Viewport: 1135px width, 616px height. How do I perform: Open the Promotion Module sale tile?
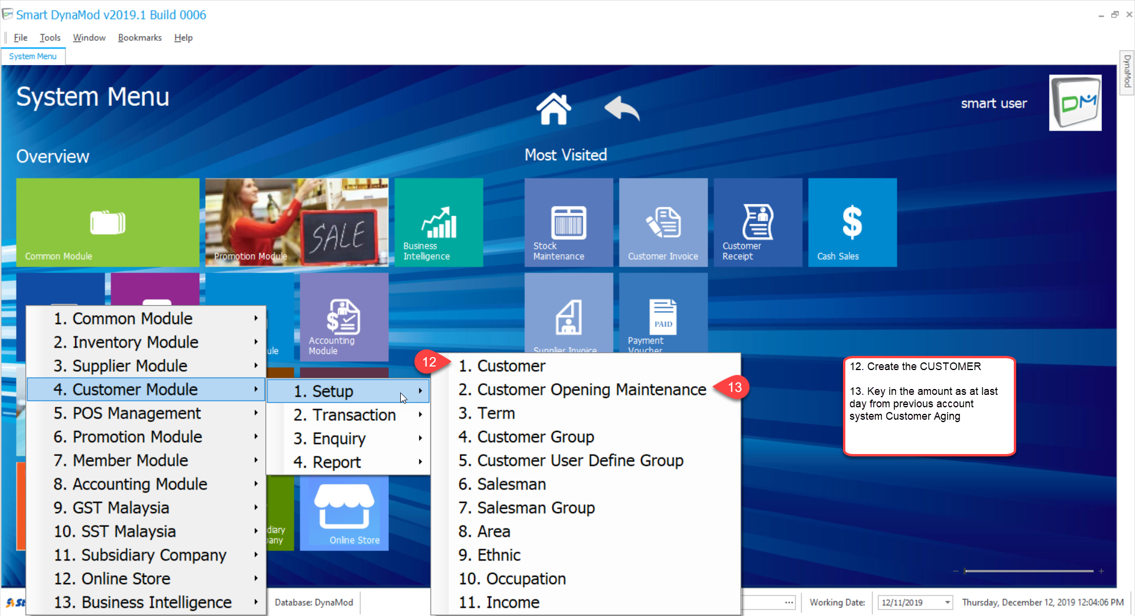tap(297, 222)
